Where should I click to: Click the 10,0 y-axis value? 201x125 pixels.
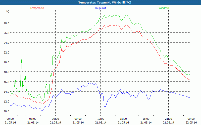click(7, 111)
